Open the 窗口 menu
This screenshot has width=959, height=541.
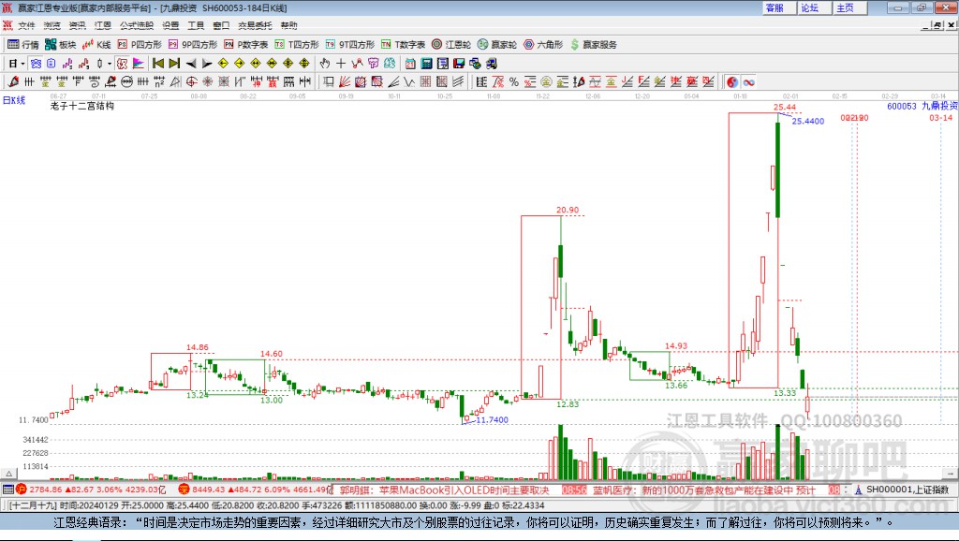(x=221, y=25)
